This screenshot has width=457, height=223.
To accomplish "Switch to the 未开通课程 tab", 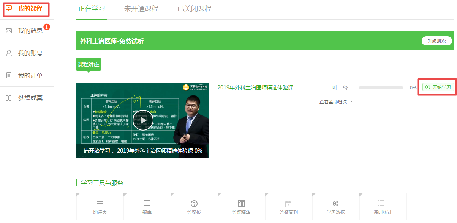I will pos(141,9).
